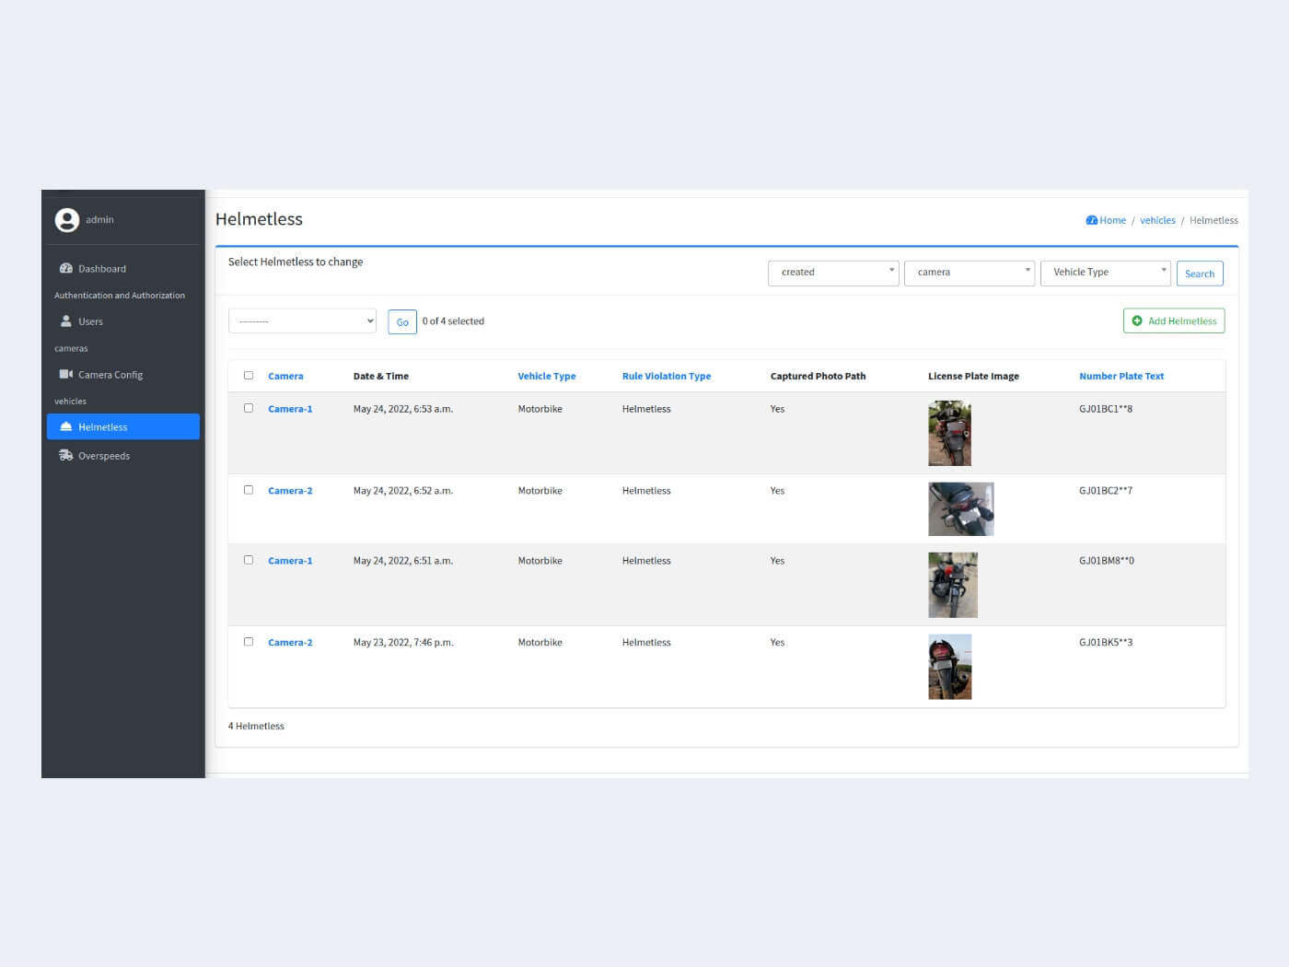Sort by the Number Plate Text header
1289x967 pixels.
pos(1121,376)
